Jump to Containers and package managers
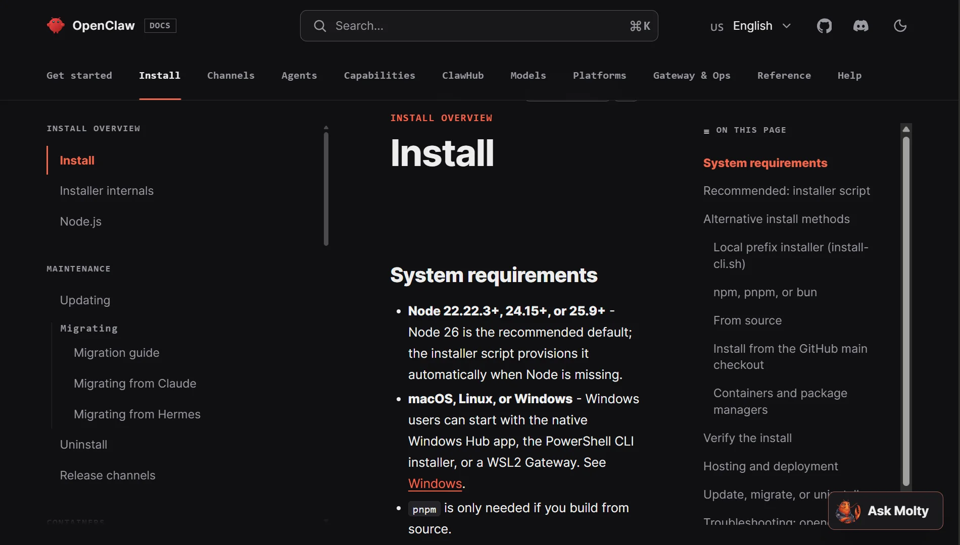Viewport: 960px width, 545px height. point(780,401)
